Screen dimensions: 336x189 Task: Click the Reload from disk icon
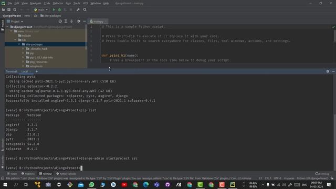tap(15, 9)
